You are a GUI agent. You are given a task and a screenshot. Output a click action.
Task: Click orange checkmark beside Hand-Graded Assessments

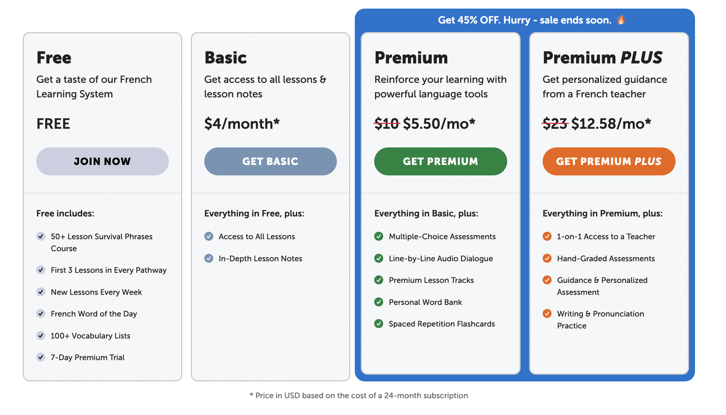tap(547, 258)
